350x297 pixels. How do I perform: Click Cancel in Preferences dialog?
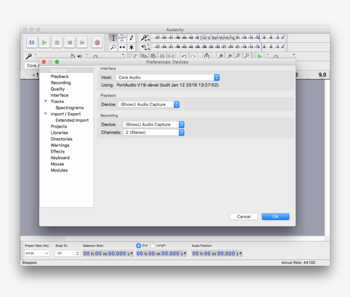coord(244,217)
